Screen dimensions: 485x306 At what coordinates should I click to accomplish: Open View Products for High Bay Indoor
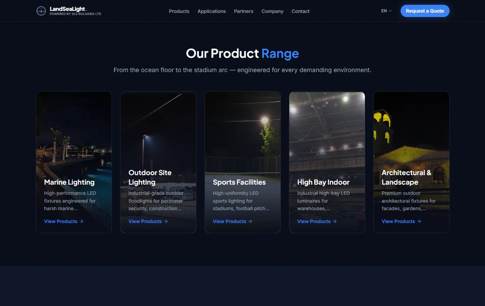[317, 221]
